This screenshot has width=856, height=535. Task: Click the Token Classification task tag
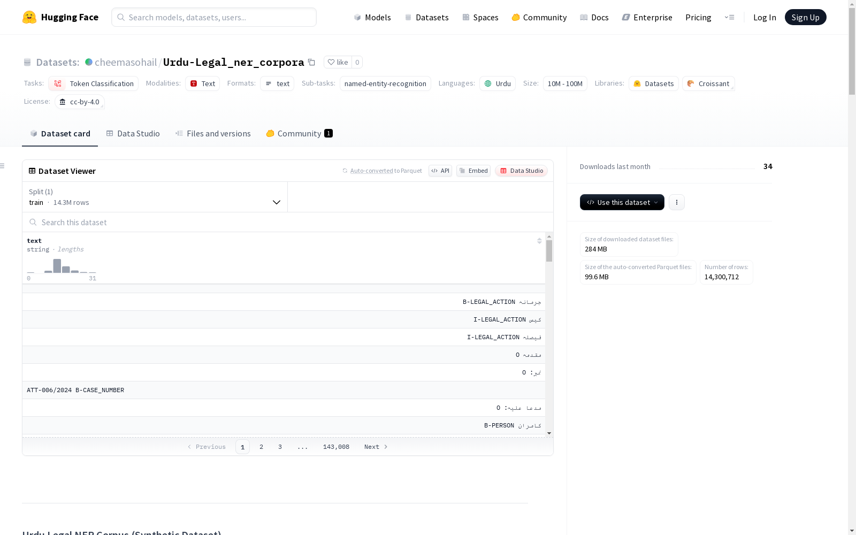click(x=94, y=83)
